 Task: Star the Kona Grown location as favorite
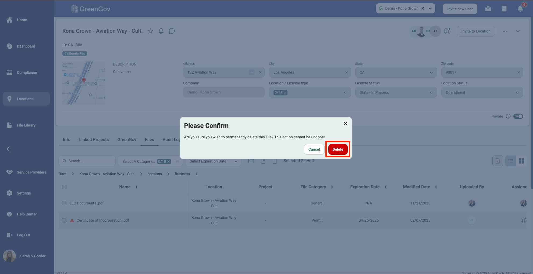150,31
